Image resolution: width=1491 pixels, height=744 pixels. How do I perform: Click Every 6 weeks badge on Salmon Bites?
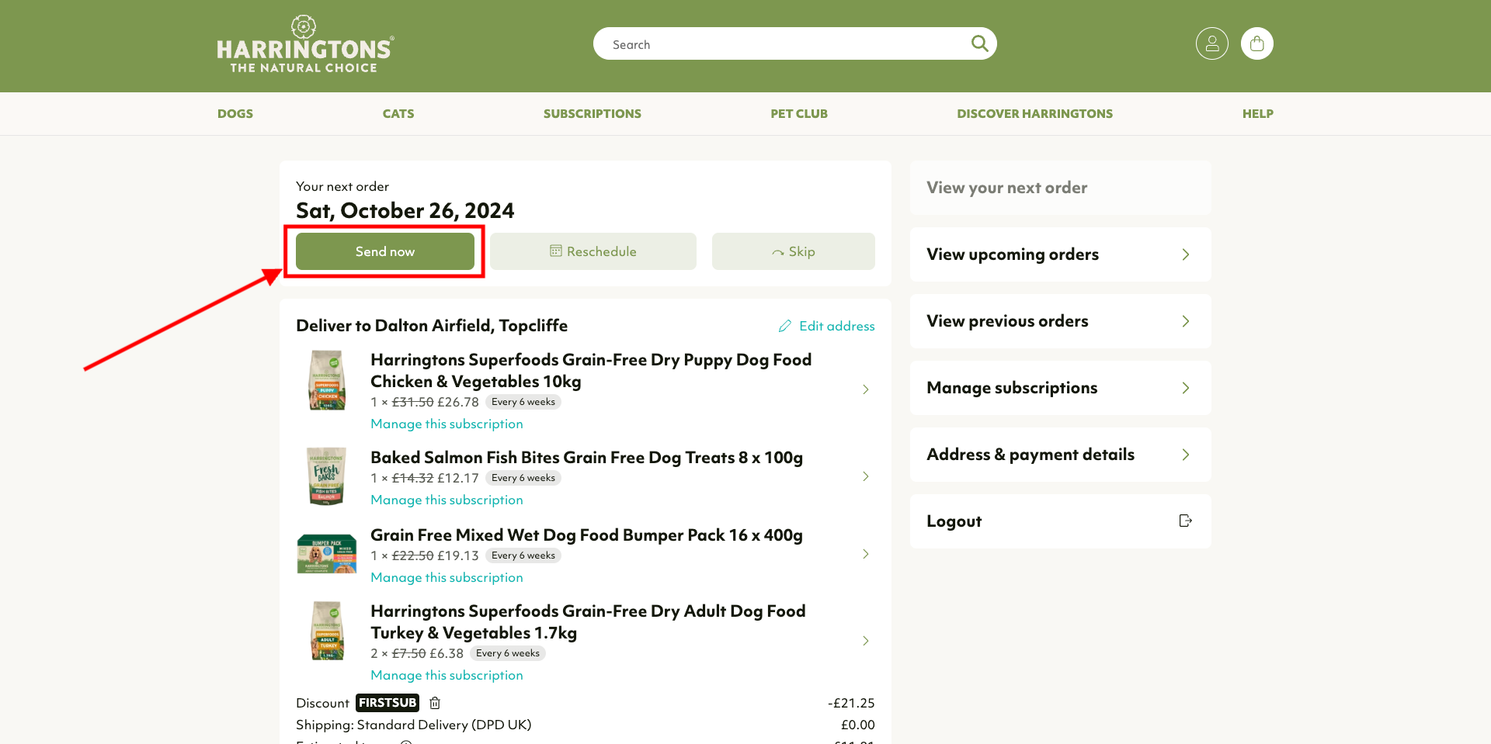[x=523, y=478]
